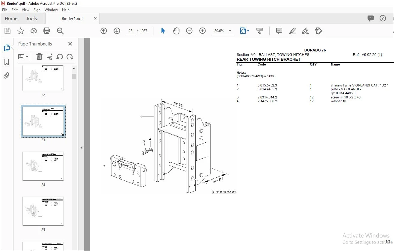Viewport: 394px width, 251px height.
Task: Rotate page clockwise
Action: (x=70, y=57)
